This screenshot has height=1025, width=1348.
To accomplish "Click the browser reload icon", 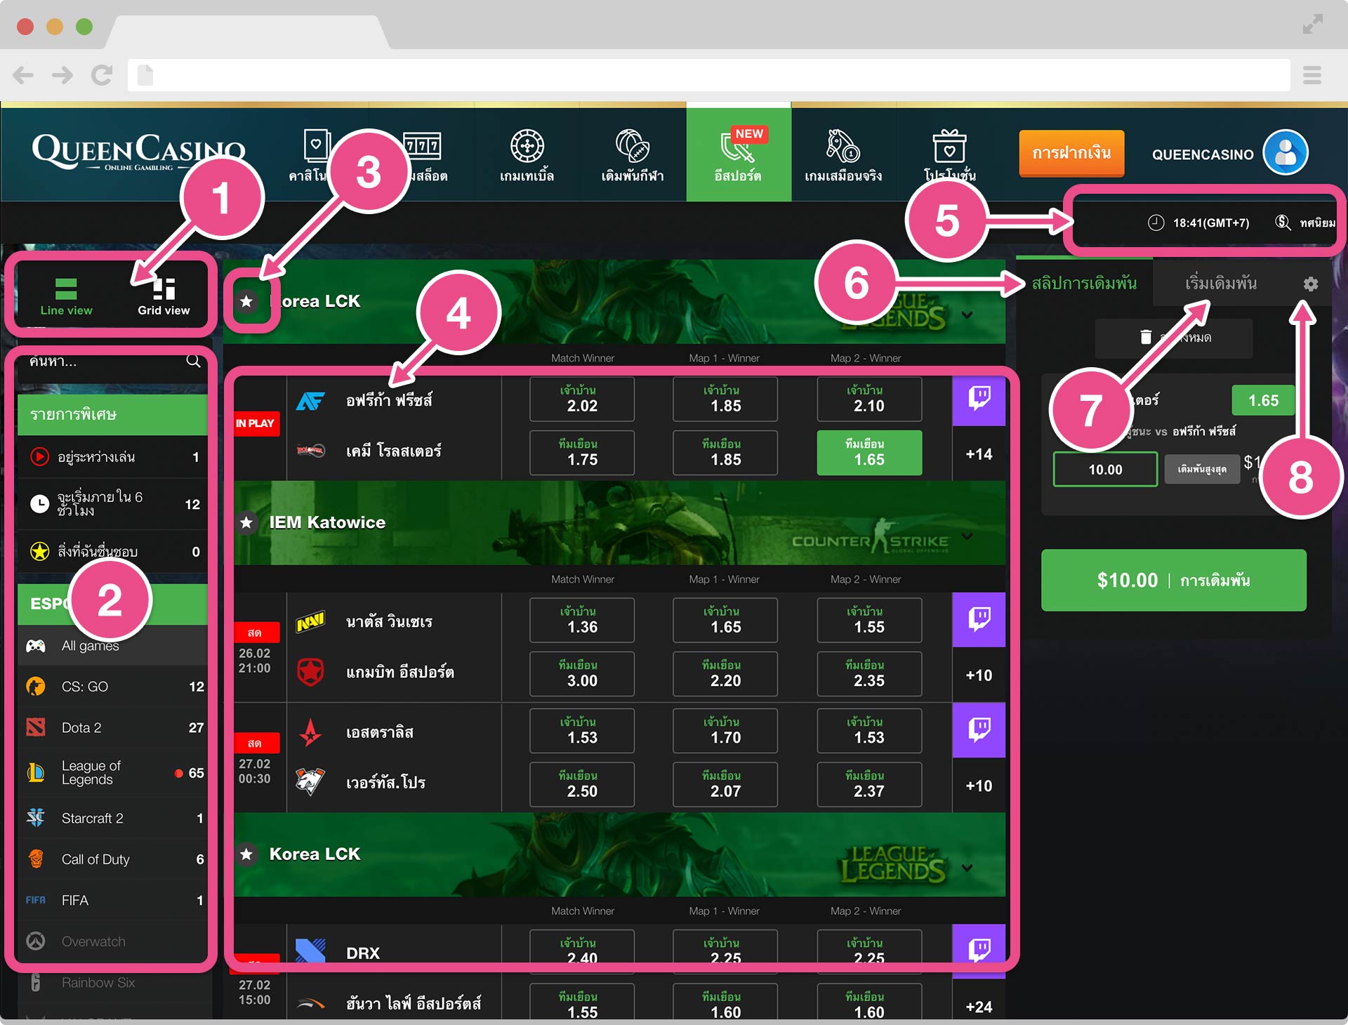I will point(102,75).
